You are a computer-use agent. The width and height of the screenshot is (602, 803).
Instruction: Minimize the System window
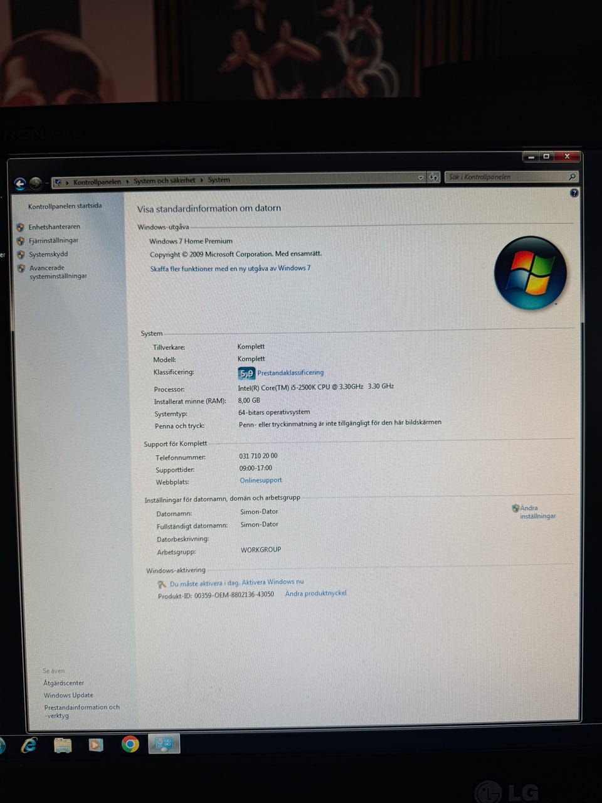(531, 157)
